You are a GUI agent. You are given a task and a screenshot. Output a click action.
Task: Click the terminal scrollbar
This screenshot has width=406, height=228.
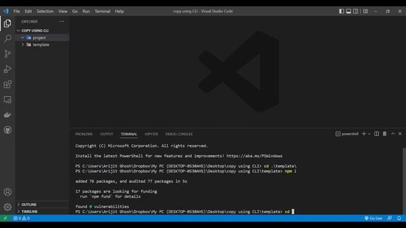pyautogui.click(x=404, y=180)
